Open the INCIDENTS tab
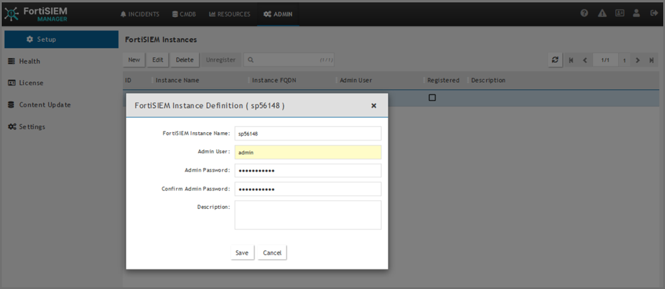The image size is (665, 289). [140, 14]
